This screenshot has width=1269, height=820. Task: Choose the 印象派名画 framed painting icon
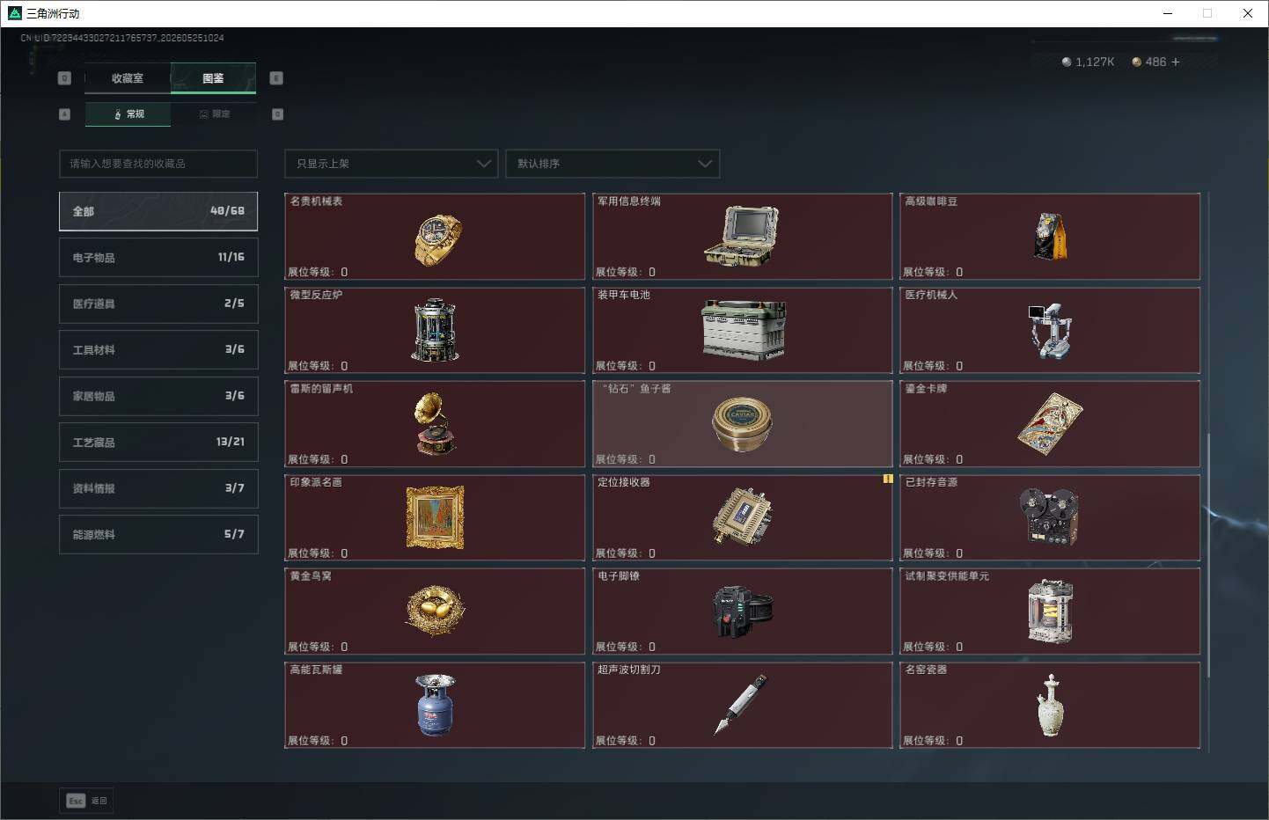point(435,517)
